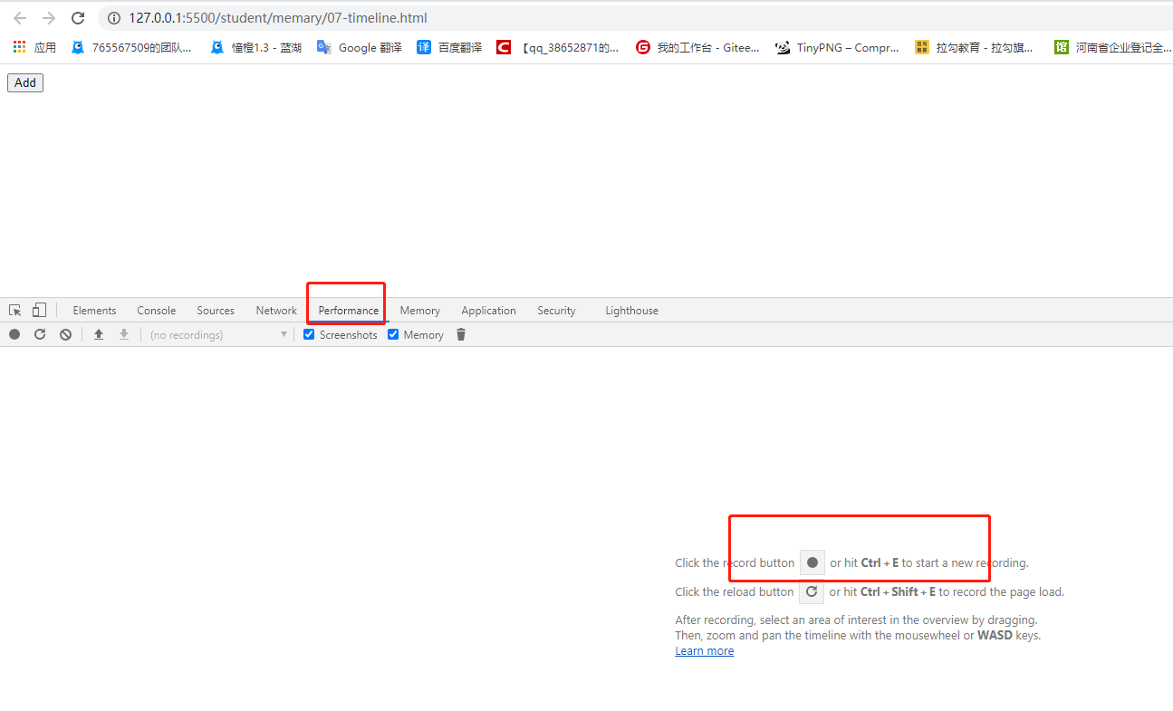Click the site info icon in address bar
The image size is (1173, 711).
(114, 18)
